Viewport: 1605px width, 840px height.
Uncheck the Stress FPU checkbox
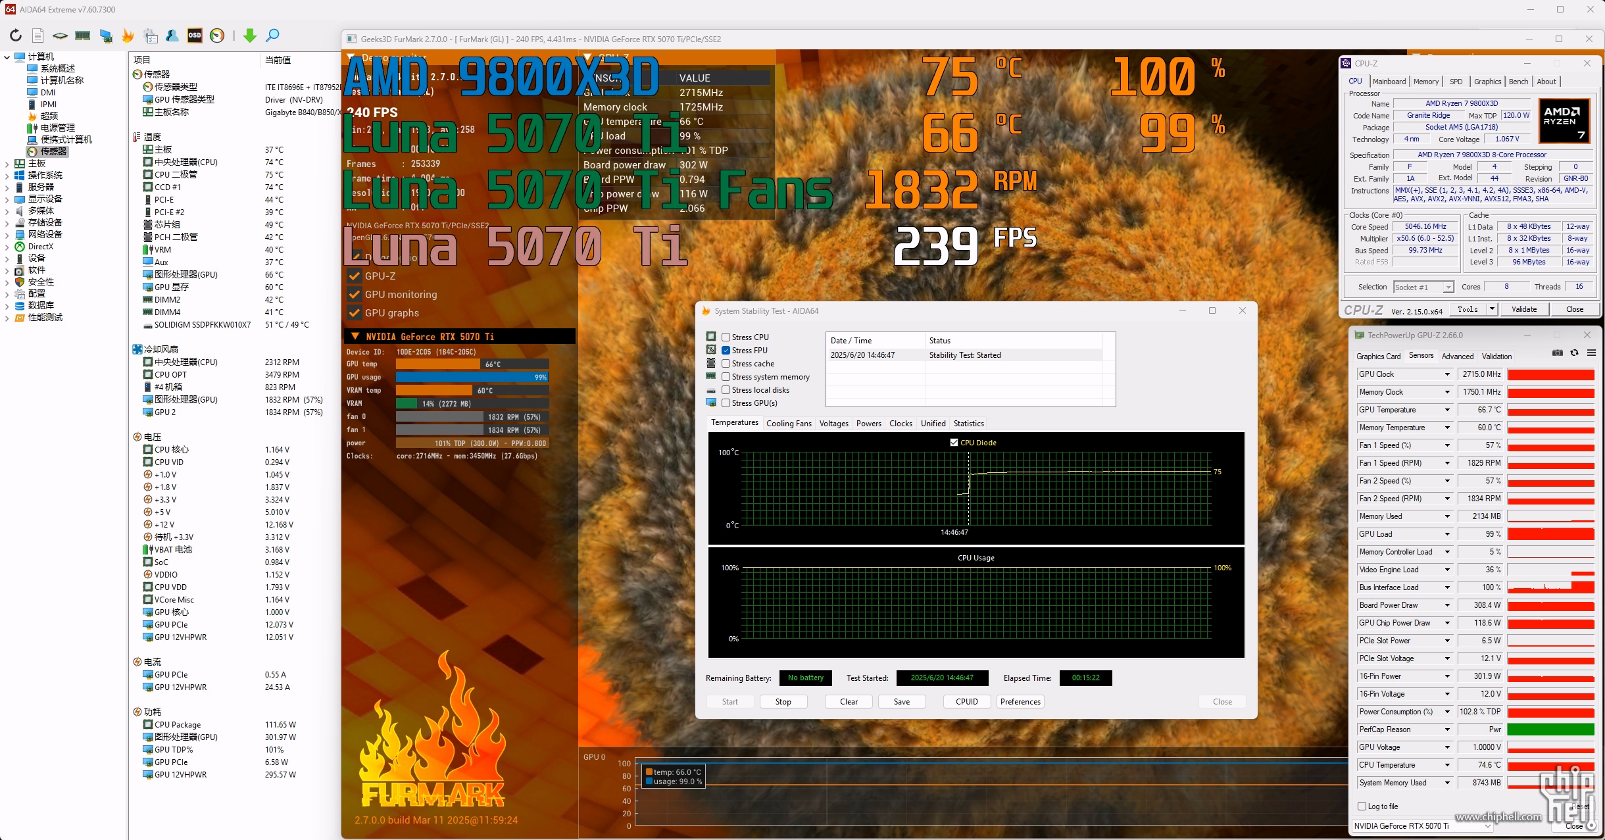(726, 351)
